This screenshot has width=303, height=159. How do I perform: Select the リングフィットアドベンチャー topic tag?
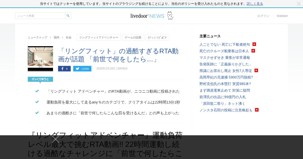[x=99, y=37]
